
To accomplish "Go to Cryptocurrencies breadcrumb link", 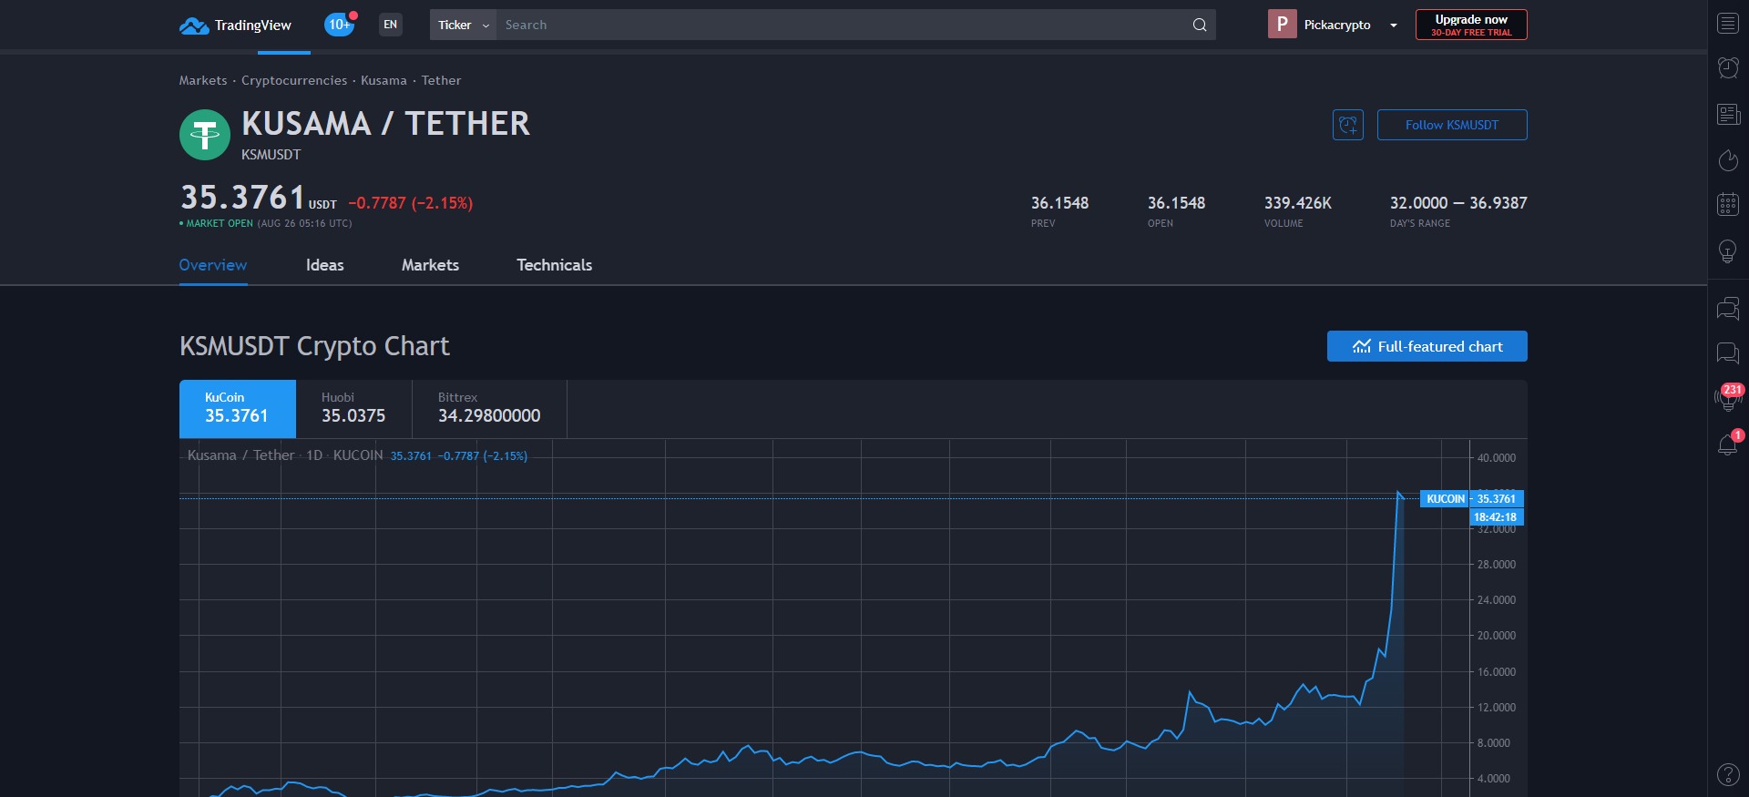I will click(294, 80).
